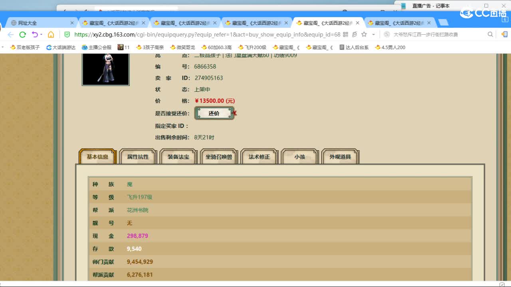Click the search engine logo in search box
Image resolution: width=511 pixels, height=287 pixels.
(387, 35)
